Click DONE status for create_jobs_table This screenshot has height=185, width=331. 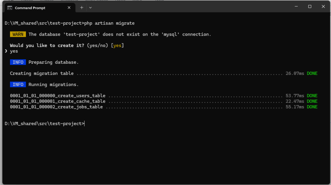click(x=312, y=107)
